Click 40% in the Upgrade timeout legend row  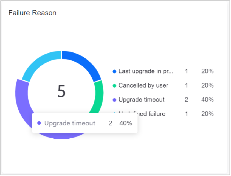coord(207,100)
